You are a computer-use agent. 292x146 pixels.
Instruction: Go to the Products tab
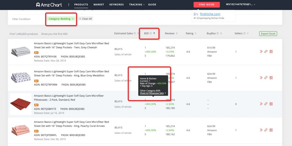tap(81, 5)
